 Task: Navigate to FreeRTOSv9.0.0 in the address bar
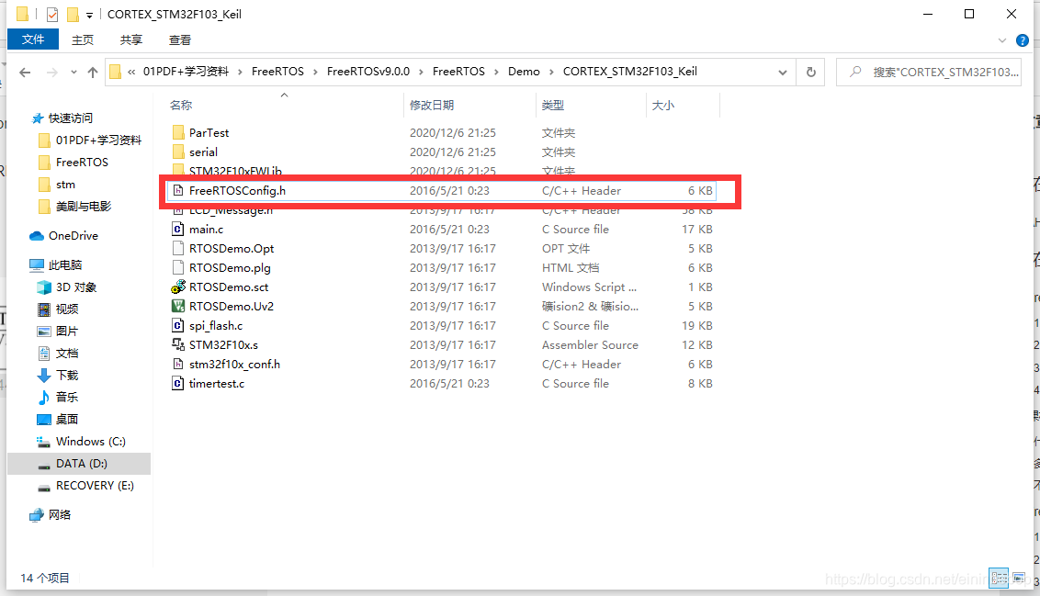pos(368,71)
